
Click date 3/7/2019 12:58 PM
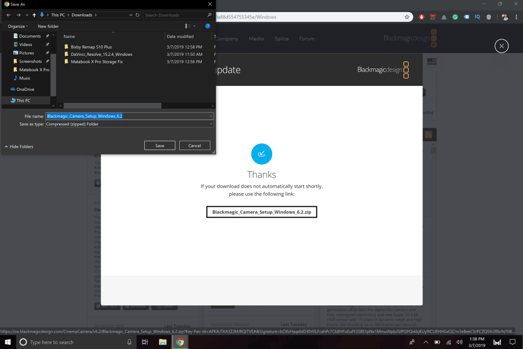pyautogui.click(x=184, y=47)
